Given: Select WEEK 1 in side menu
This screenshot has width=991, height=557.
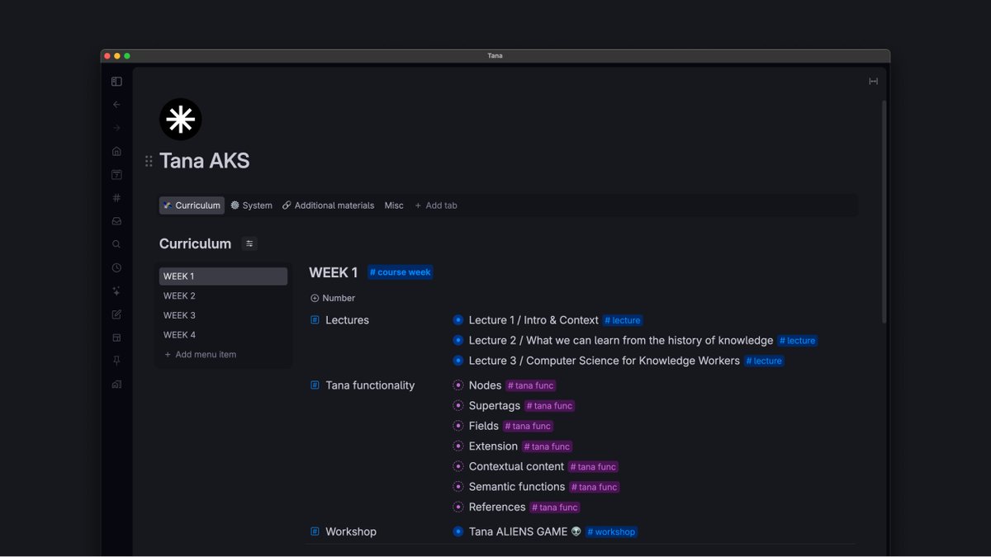Looking at the screenshot, I should [223, 276].
